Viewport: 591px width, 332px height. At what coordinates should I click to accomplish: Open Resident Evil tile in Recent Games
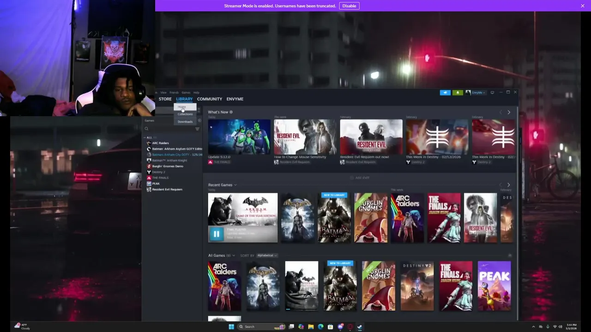point(481,218)
